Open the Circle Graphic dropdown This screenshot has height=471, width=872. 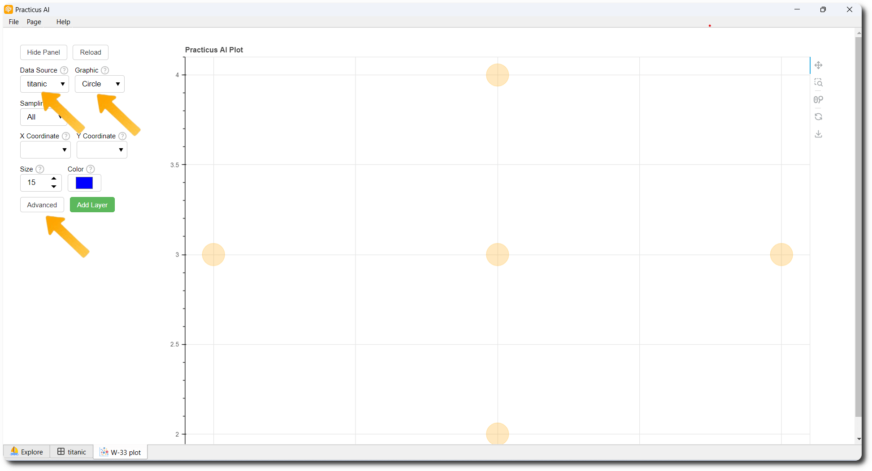pyautogui.click(x=100, y=84)
